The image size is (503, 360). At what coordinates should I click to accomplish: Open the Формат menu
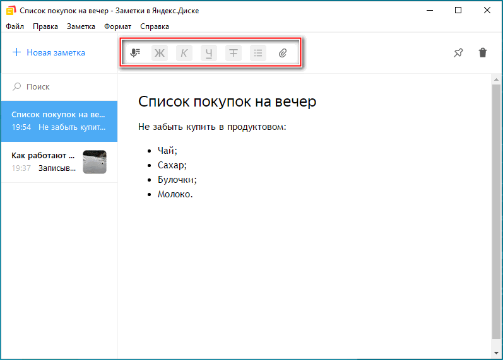click(118, 26)
